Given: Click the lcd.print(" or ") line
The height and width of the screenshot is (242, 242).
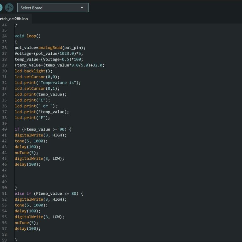Looking at the screenshot, I should point(36,106).
